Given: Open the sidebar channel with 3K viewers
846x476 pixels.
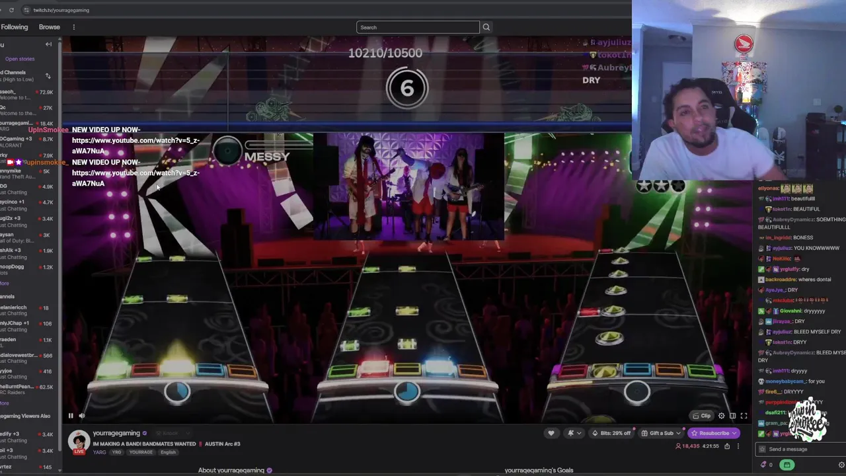Looking at the screenshot, I should tap(28, 237).
